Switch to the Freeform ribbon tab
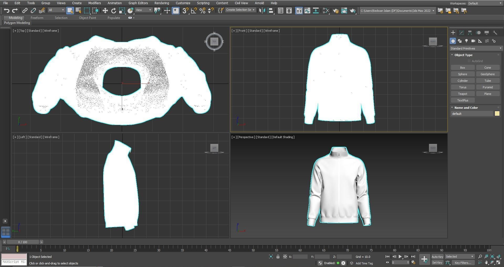 click(37, 18)
